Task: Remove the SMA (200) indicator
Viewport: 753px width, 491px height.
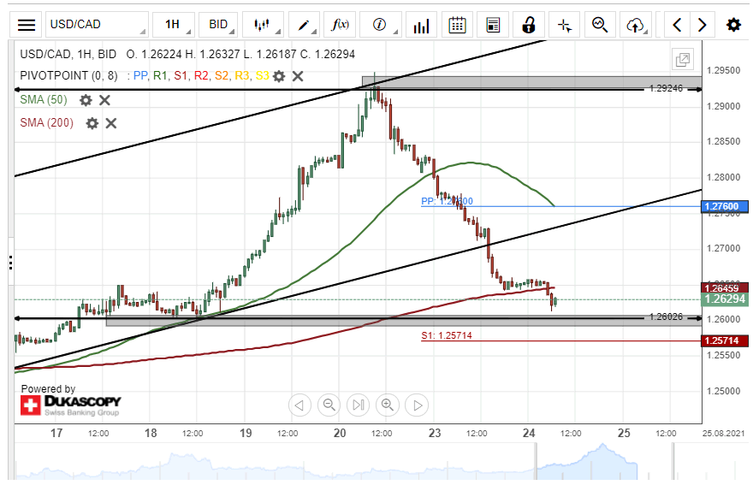Action: (111, 123)
